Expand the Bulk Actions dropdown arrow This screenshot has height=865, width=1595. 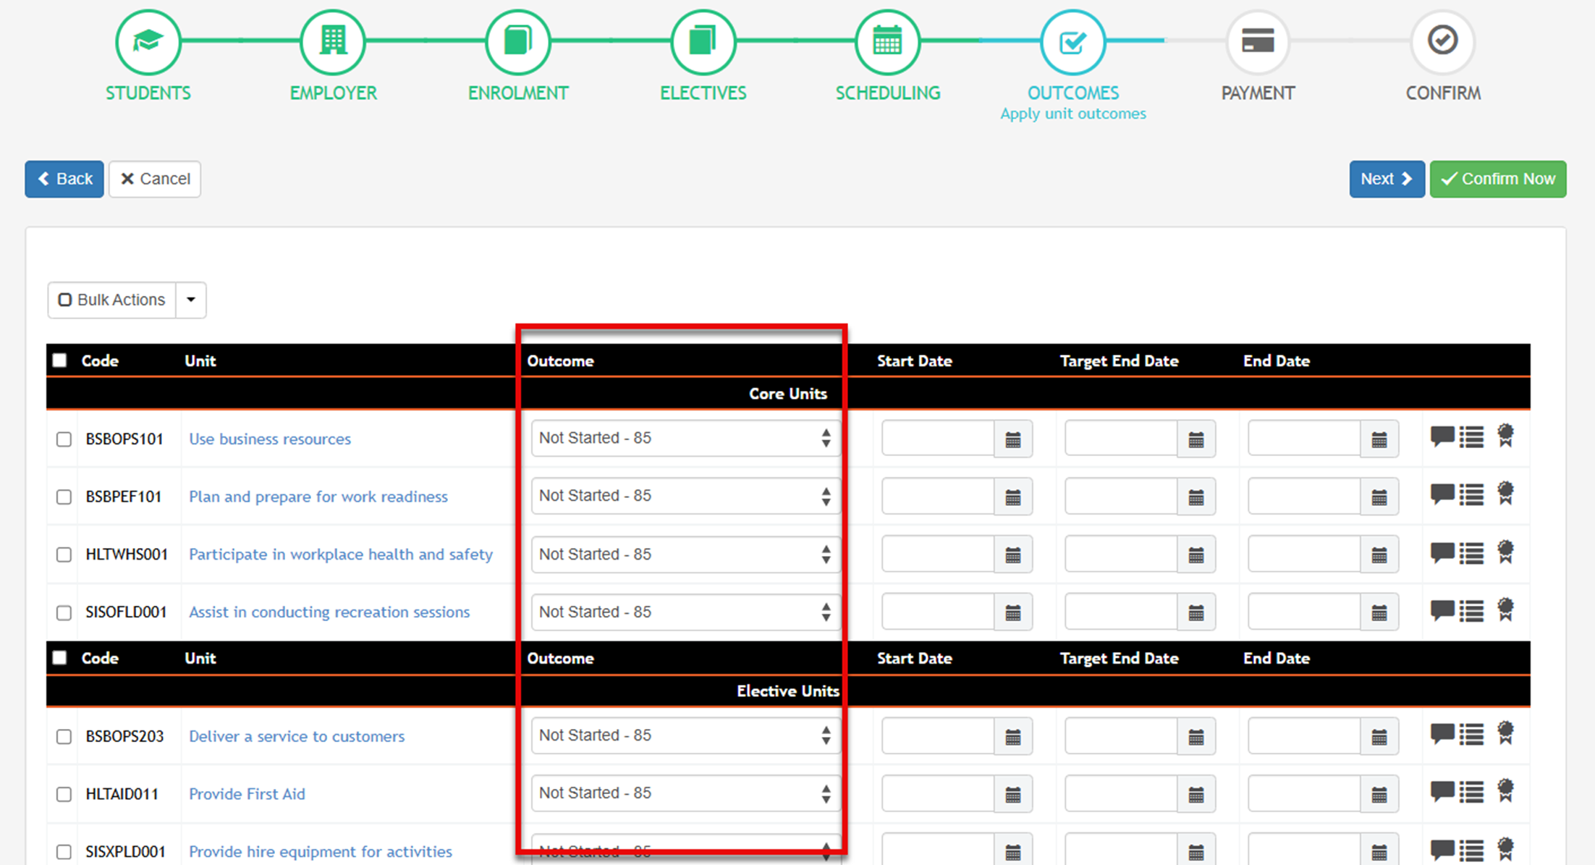click(191, 300)
